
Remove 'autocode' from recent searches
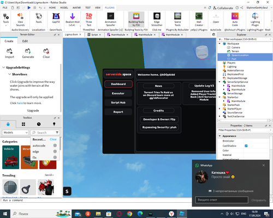pyautogui.click(x=55, y=146)
